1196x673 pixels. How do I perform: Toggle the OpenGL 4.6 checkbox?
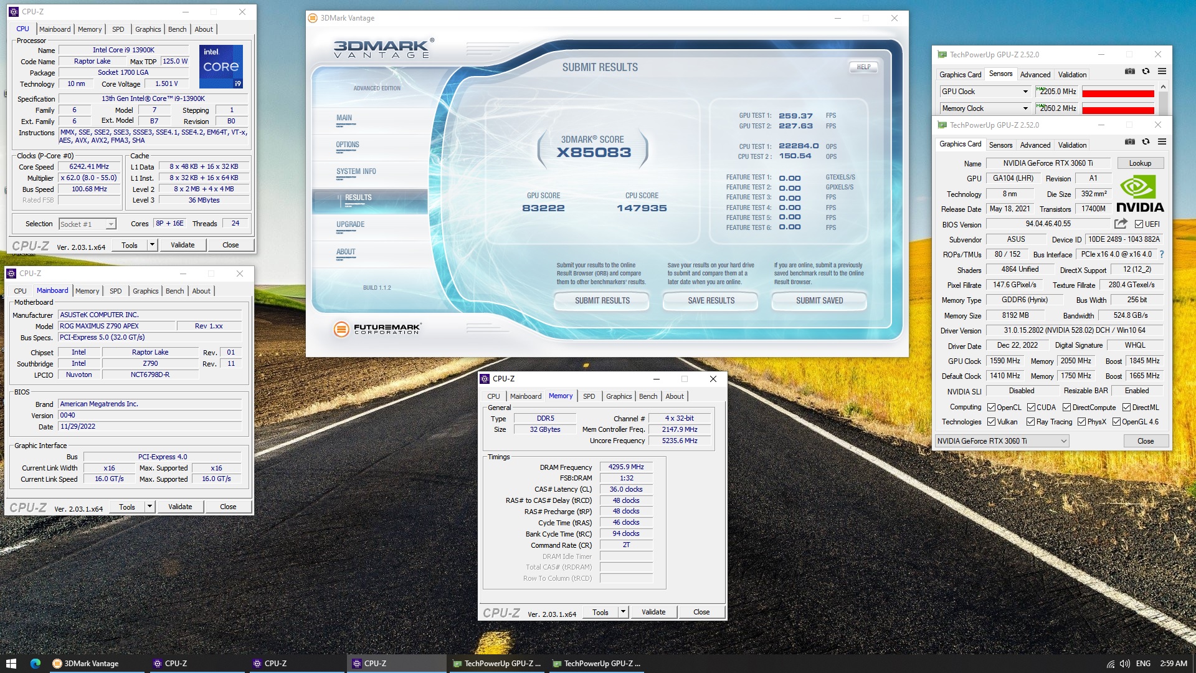[1116, 422]
